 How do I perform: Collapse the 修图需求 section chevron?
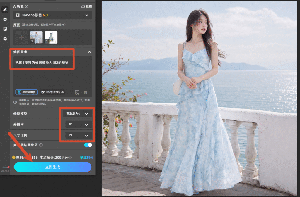(89, 52)
